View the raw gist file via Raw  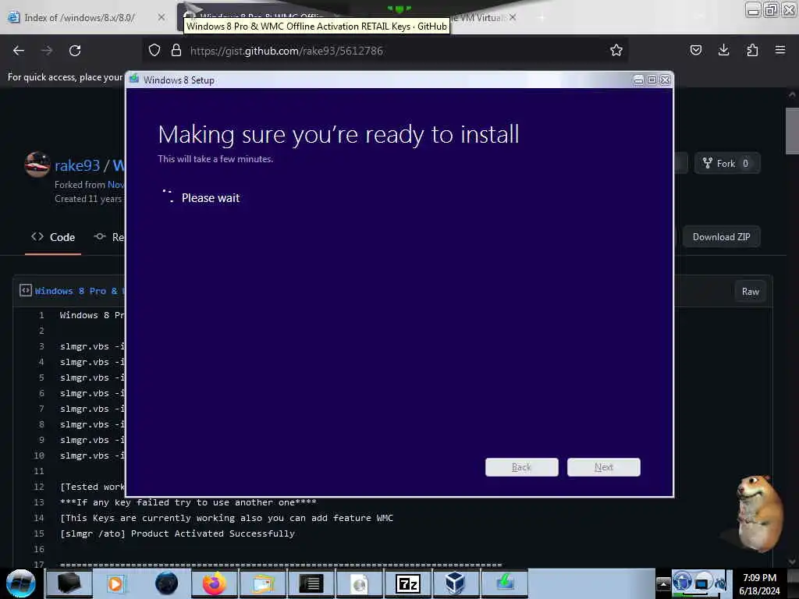coord(750,292)
